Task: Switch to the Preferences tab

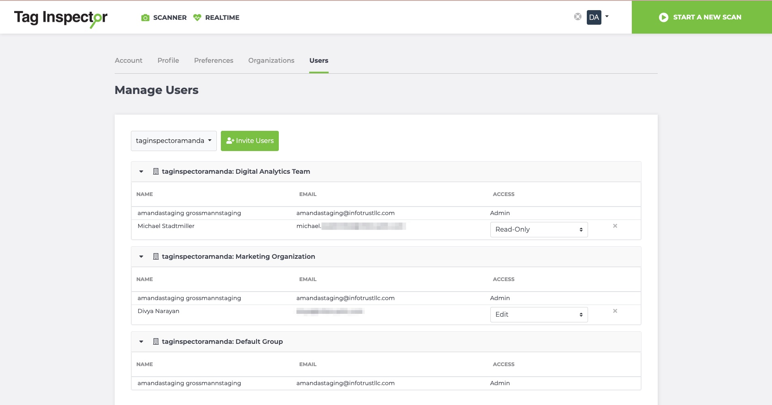Action: [214, 60]
